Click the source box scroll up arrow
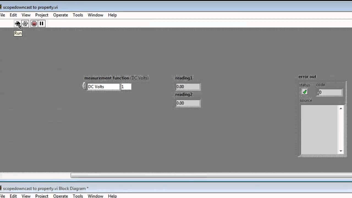This screenshot has width=352, height=198. pyautogui.click(x=341, y=108)
